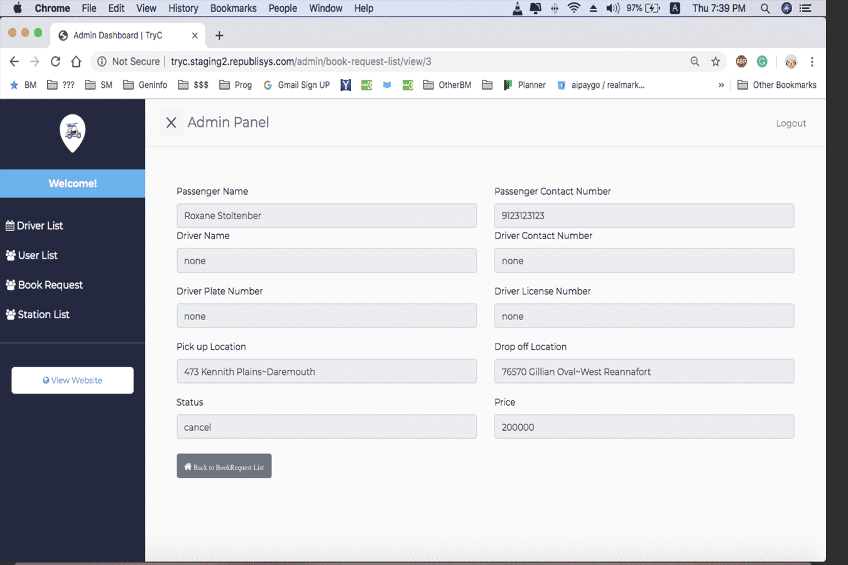The width and height of the screenshot is (848, 565).
Task: Click the Welcome! sidebar header
Action: [72, 183]
